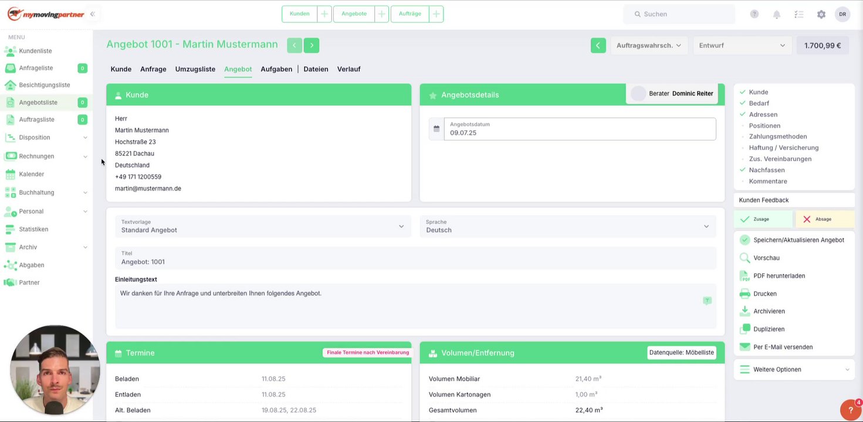Click into the Einleitungstext text area
863x422 pixels.
coord(415,306)
